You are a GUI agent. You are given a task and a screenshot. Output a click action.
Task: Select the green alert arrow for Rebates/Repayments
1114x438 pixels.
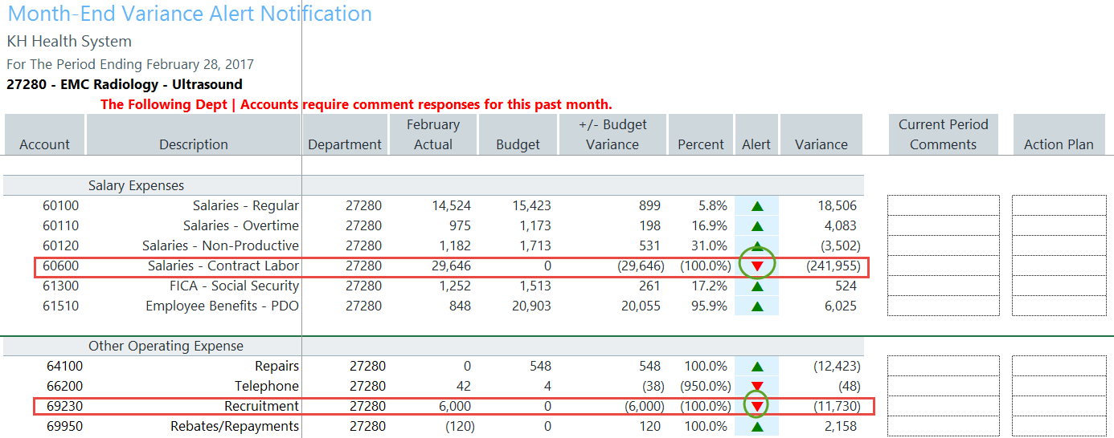[x=756, y=427]
